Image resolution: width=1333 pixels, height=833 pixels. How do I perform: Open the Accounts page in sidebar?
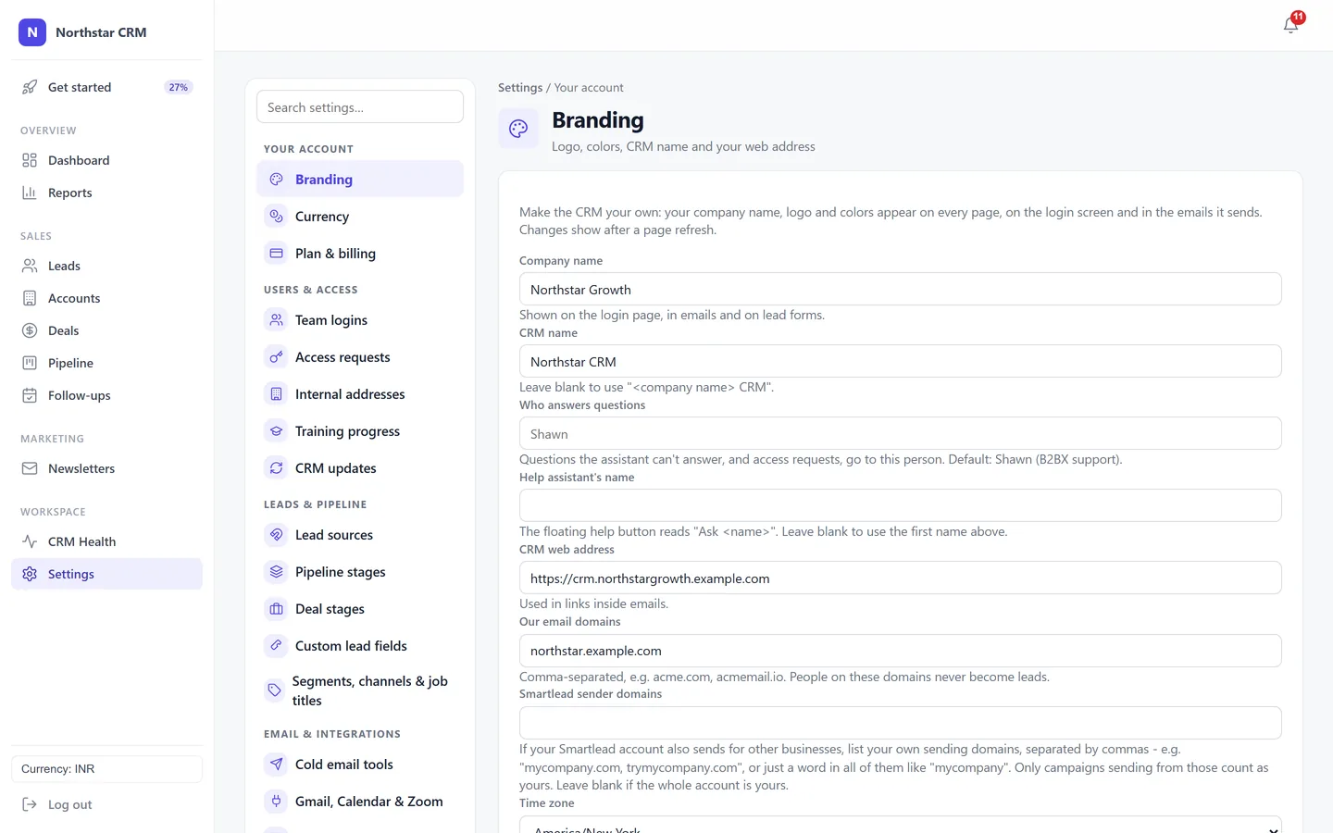pos(106,298)
